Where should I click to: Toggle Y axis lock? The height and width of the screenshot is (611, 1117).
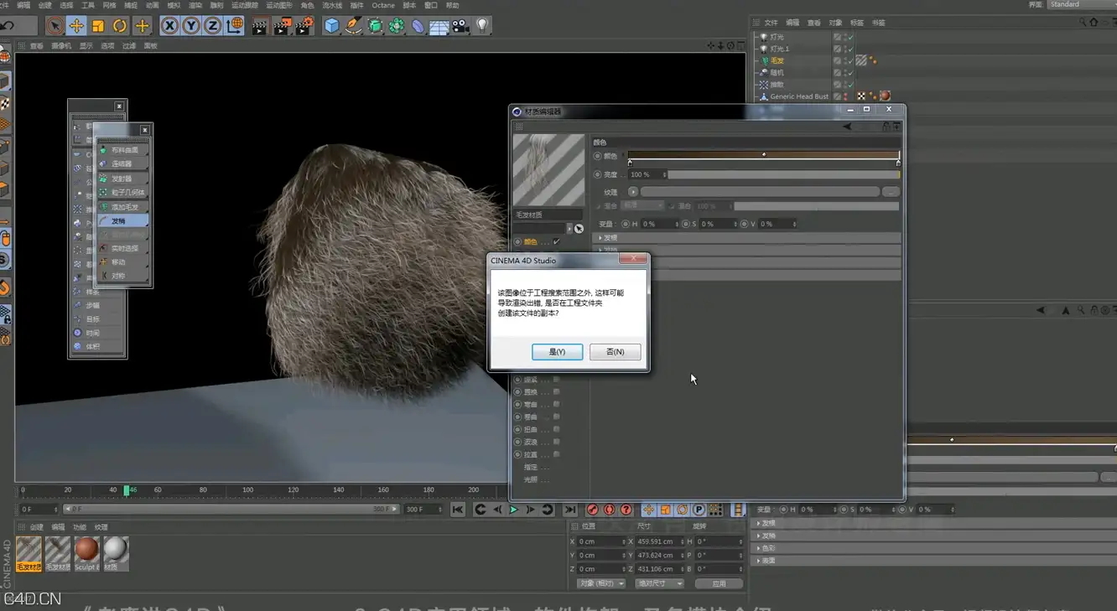coord(191,26)
